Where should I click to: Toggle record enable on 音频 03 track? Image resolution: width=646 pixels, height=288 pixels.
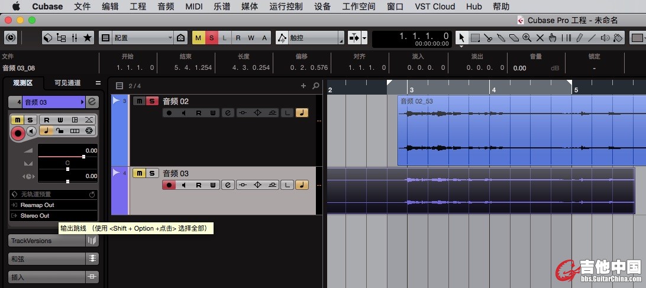point(169,185)
